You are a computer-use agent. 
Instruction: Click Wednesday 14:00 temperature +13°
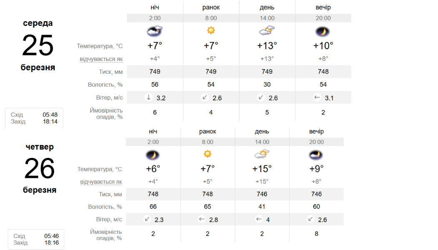[x=267, y=46]
